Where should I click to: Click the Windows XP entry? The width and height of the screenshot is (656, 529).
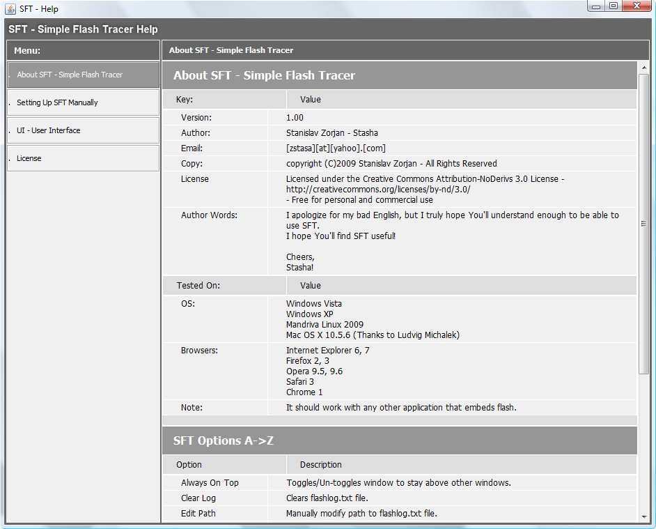[310, 314]
